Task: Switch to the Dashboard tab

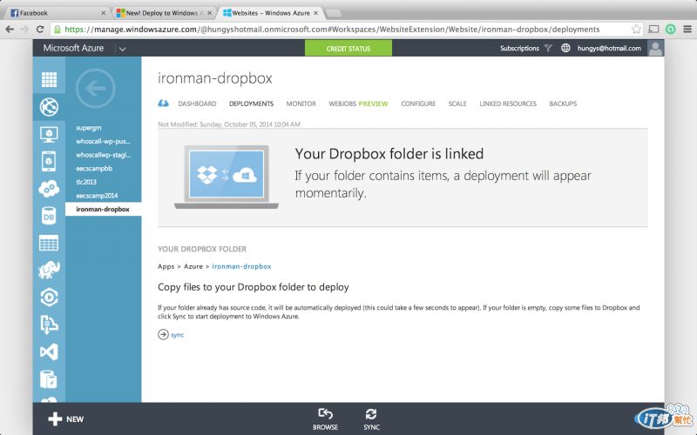Action: 197,104
